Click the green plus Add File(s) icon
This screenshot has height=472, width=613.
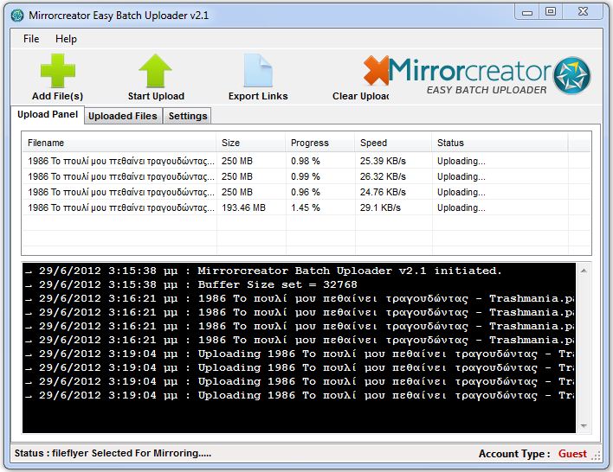pyautogui.click(x=58, y=71)
